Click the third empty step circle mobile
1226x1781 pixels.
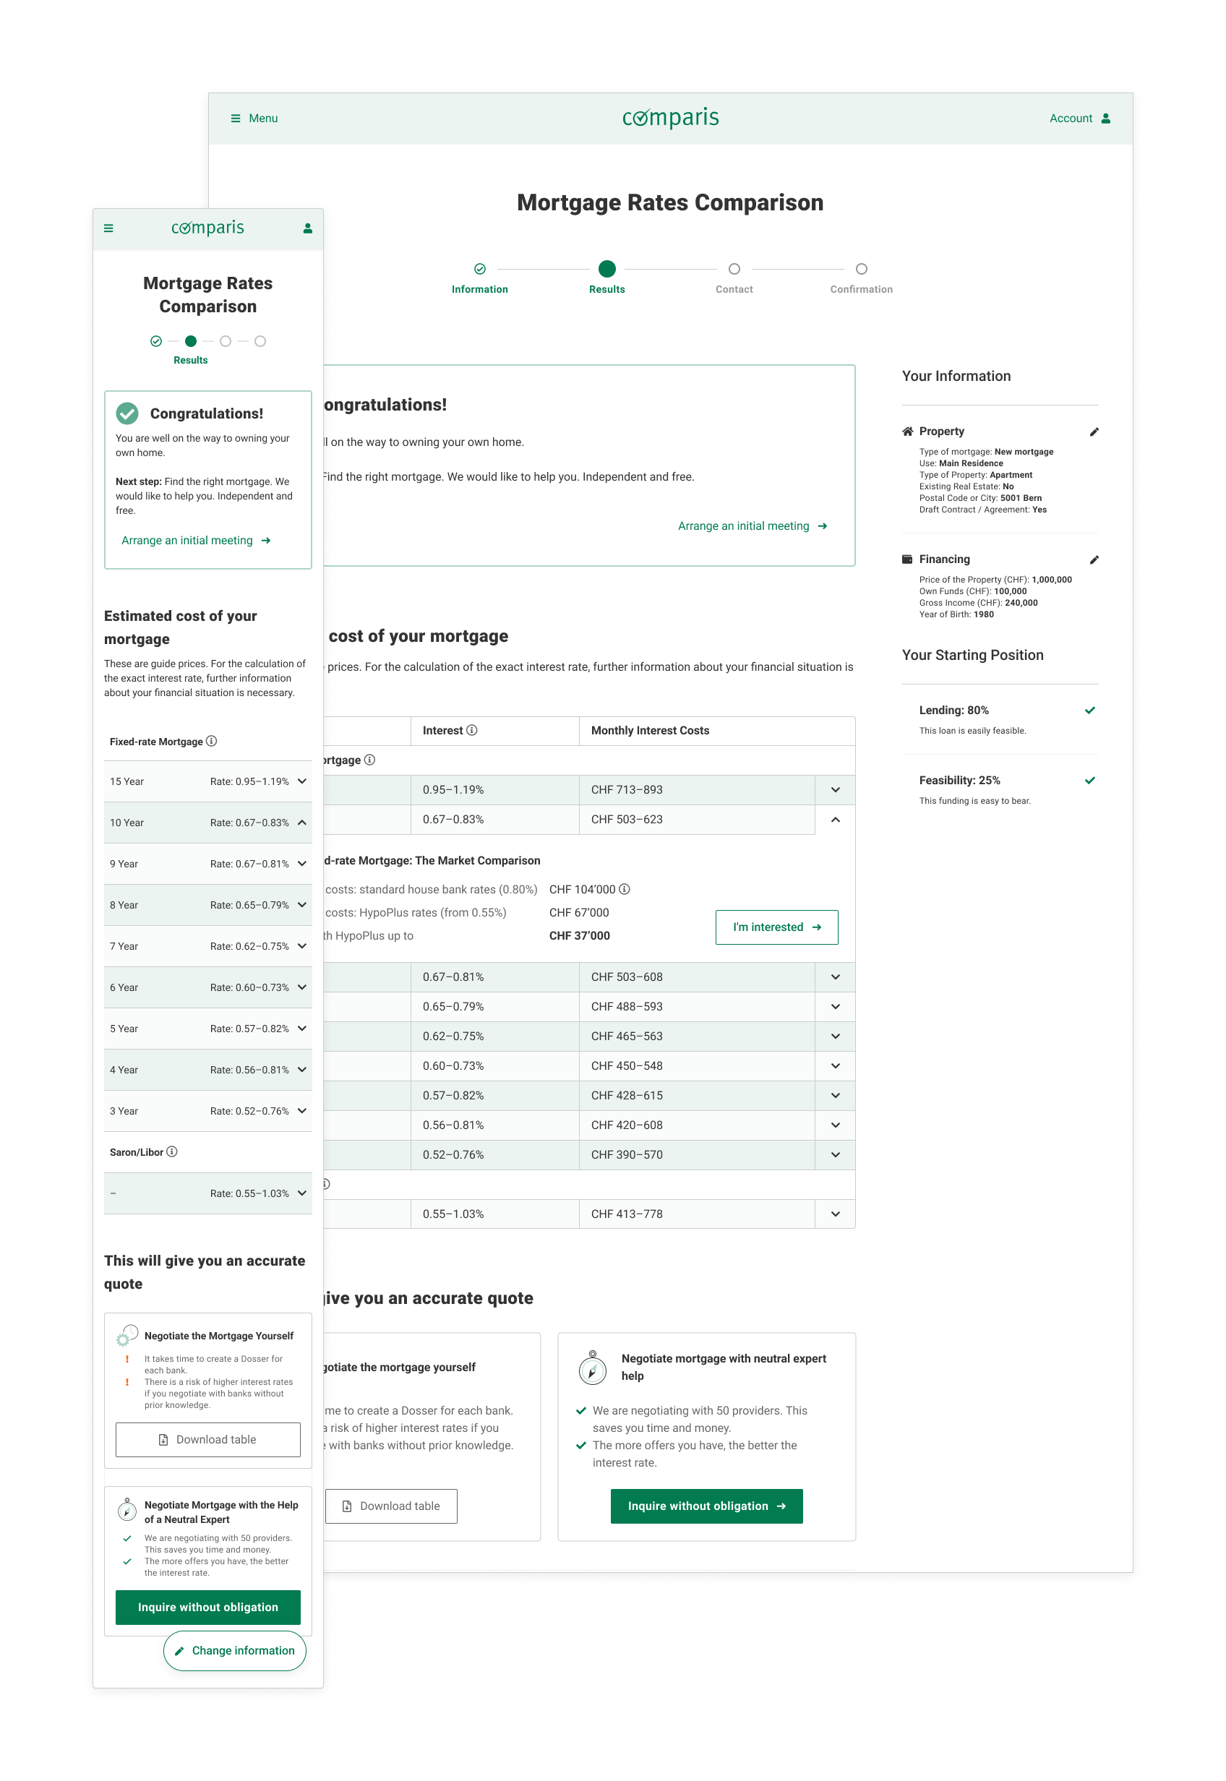click(225, 341)
